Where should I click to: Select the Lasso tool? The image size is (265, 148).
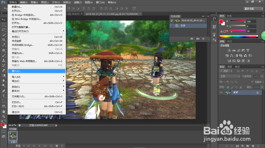[x=3, y=30]
